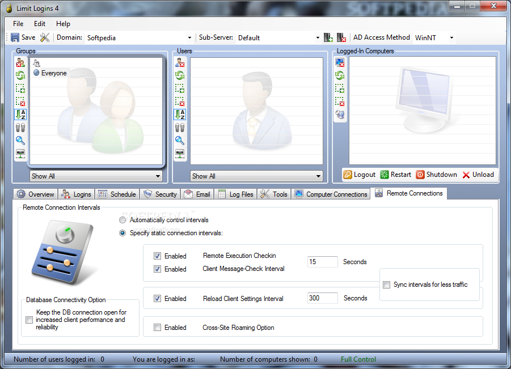Image resolution: width=511 pixels, height=369 pixels.
Task: Click select-all icon in Groups panel
Action: click(20, 88)
